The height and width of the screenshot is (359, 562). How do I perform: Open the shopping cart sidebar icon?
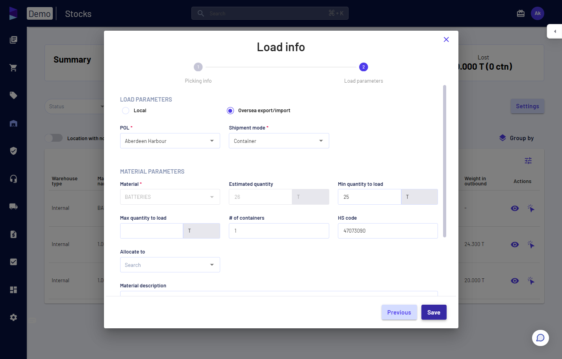(13, 68)
